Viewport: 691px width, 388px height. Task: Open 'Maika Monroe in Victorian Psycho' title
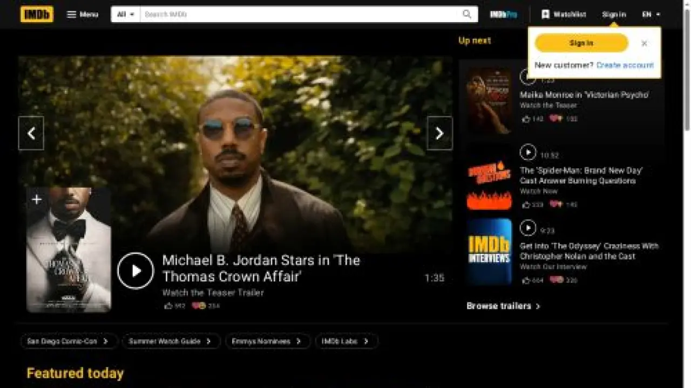pos(584,95)
